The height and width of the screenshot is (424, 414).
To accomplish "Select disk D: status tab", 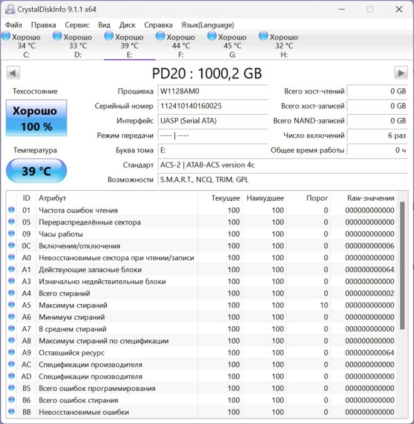I will (78, 45).
